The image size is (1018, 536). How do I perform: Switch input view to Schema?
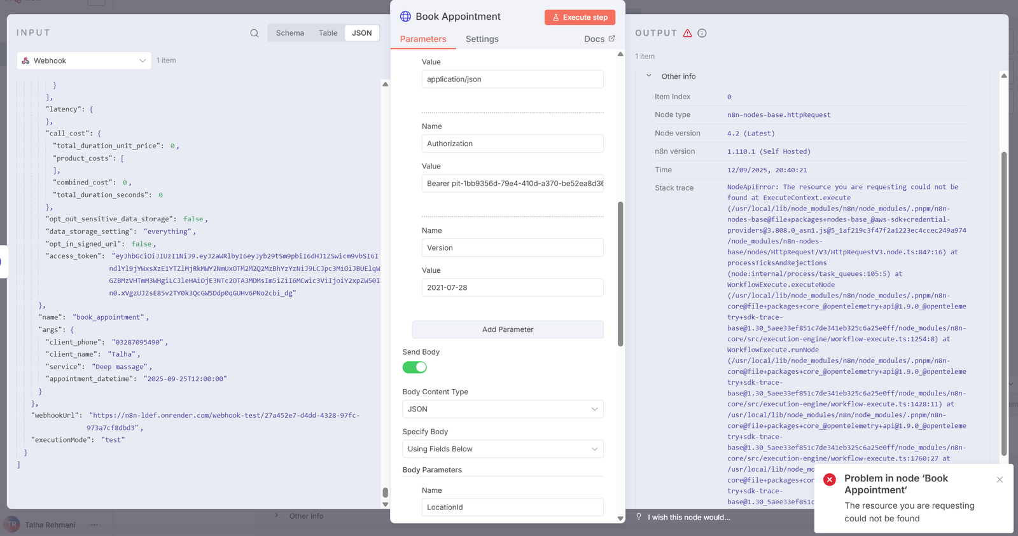pyautogui.click(x=290, y=33)
